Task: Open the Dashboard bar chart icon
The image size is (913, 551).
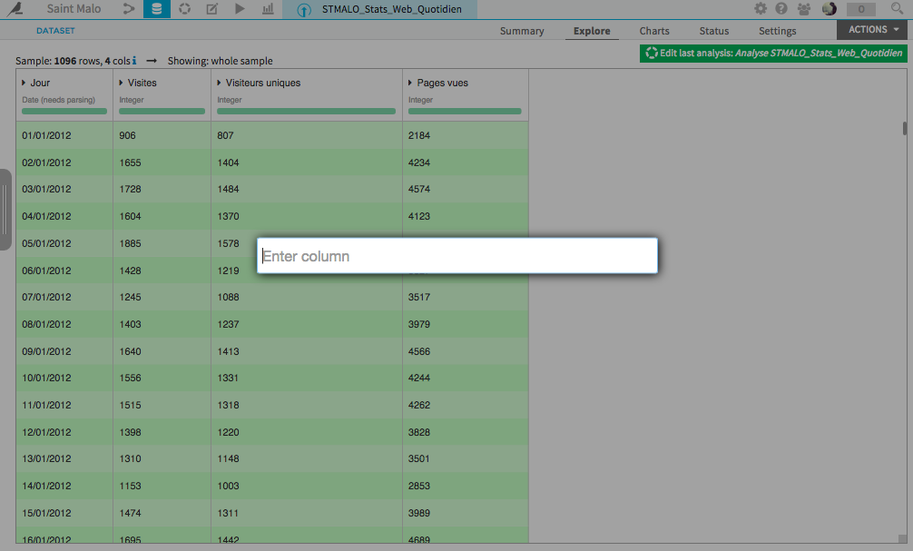Action: [268, 9]
